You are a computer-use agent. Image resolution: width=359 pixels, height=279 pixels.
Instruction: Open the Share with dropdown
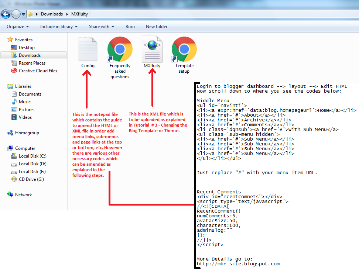click(102, 26)
